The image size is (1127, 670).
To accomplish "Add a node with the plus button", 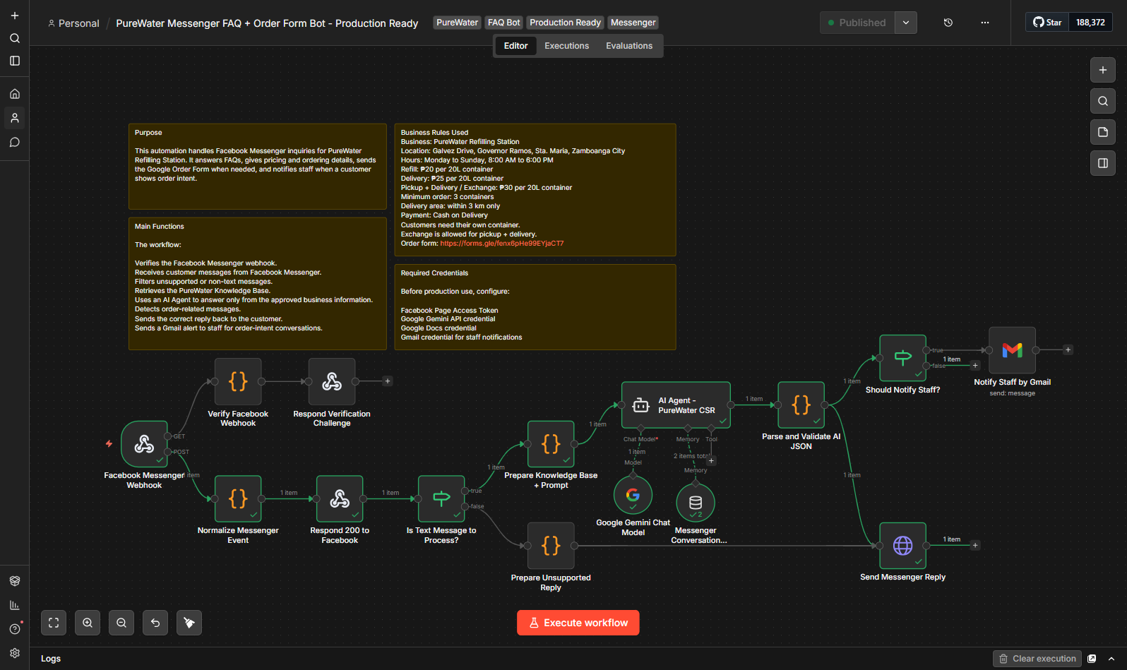I will coord(1103,70).
